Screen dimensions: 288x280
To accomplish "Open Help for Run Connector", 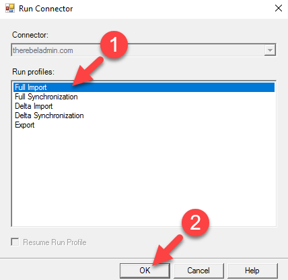I will tap(252, 271).
